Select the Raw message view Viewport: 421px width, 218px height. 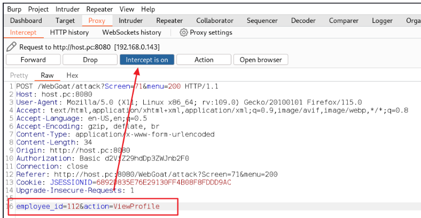tap(47, 75)
